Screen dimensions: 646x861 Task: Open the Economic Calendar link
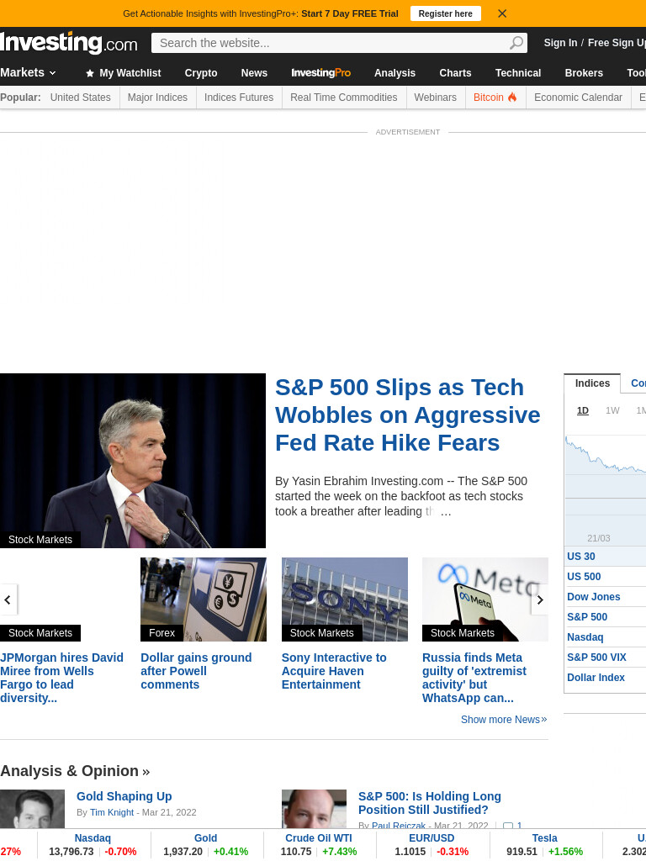click(578, 98)
